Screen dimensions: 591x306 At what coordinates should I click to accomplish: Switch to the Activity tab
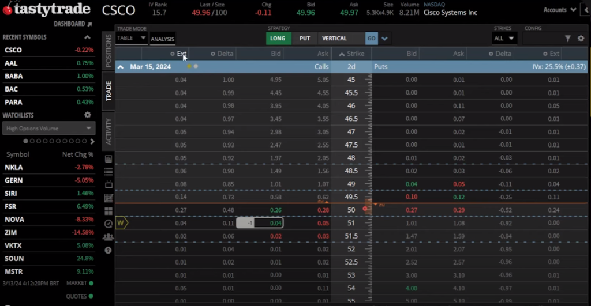pyautogui.click(x=108, y=131)
